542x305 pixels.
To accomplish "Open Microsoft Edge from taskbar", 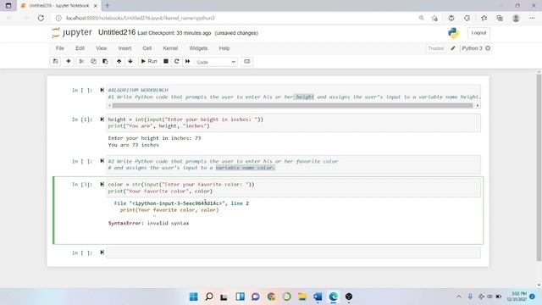I will coord(333,297).
